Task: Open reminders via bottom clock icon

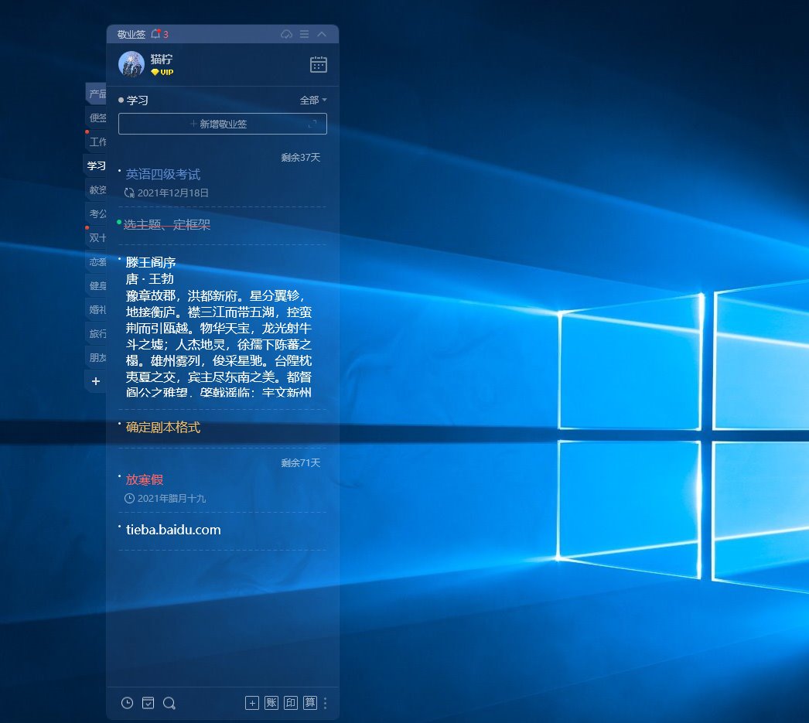Action: [x=127, y=703]
